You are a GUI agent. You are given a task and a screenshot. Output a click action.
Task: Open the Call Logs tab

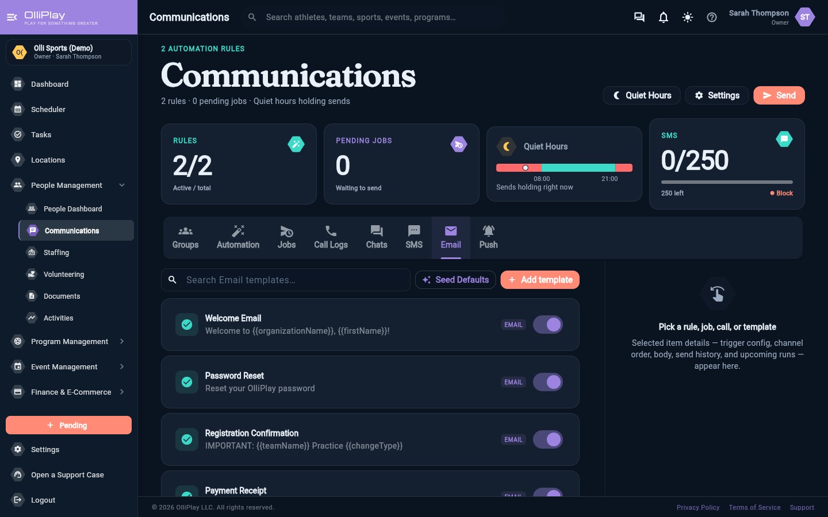[x=331, y=238]
